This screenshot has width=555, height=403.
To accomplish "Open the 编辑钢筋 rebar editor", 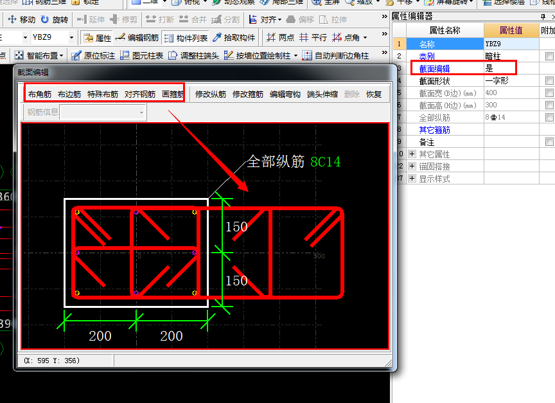I will pyautogui.click(x=137, y=37).
